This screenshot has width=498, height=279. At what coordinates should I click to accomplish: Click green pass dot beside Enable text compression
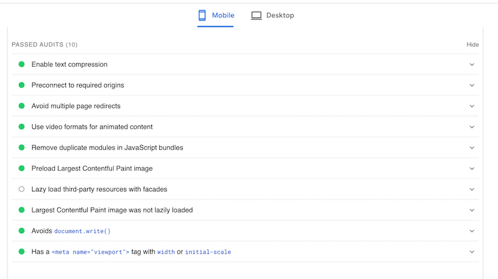click(x=22, y=65)
